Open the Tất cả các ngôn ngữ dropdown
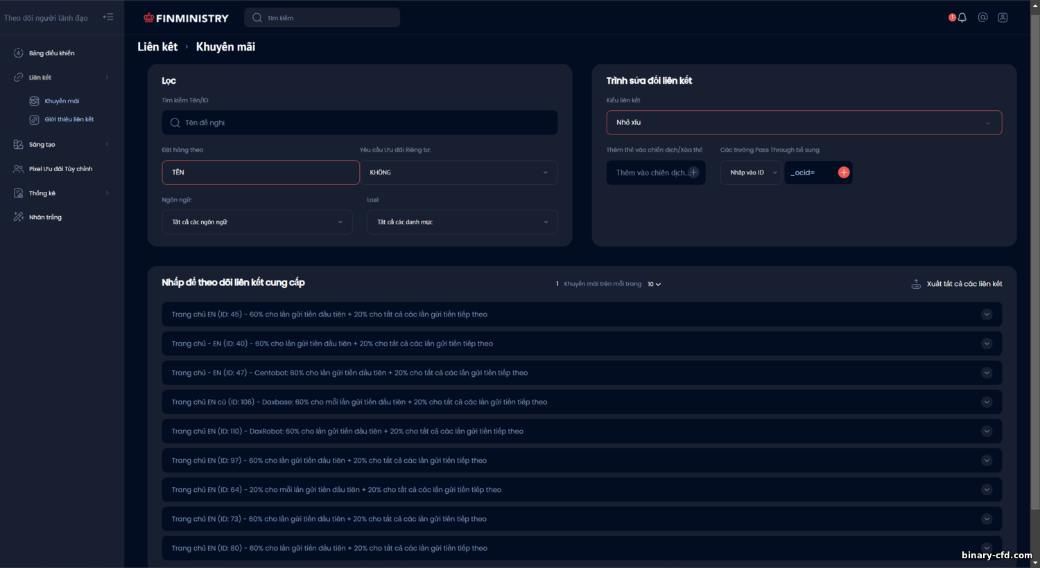Image resolution: width=1040 pixels, height=568 pixels. 257,222
